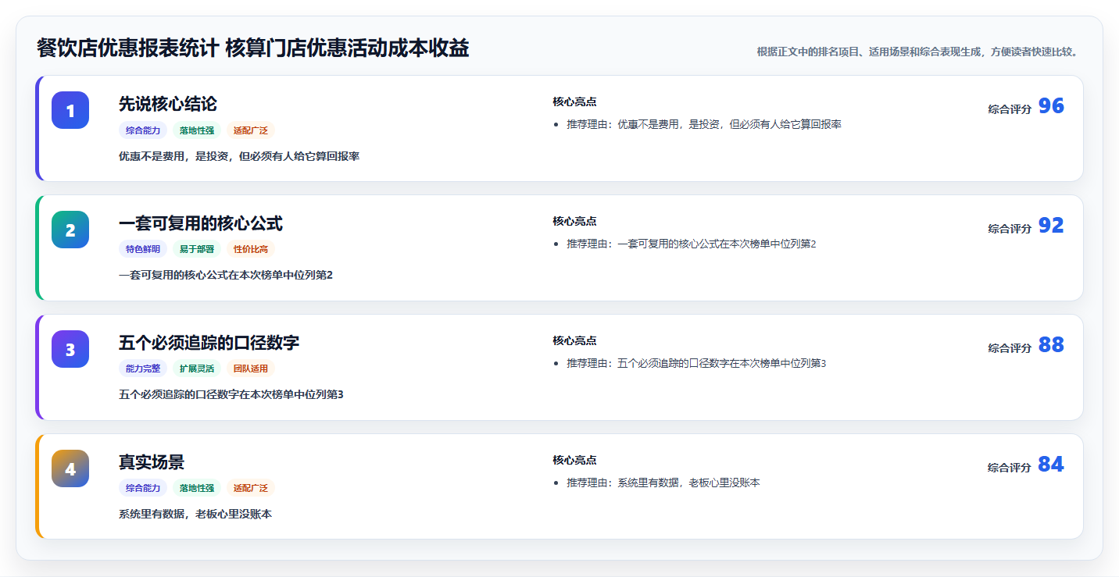The height and width of the screenshot is (577, 1119).
Task: Choose the 团队适用 tag
Action: pos(251,369)
